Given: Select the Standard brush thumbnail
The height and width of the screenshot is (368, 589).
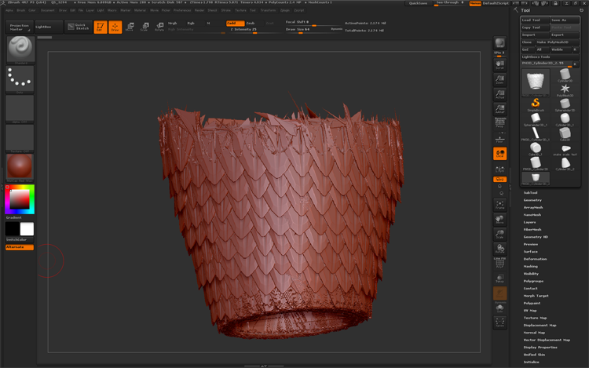Looking at the screenshot, I should click(20, 50).
